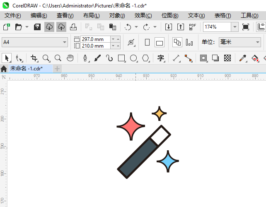Select portrait page orientation

coord(147,42)
